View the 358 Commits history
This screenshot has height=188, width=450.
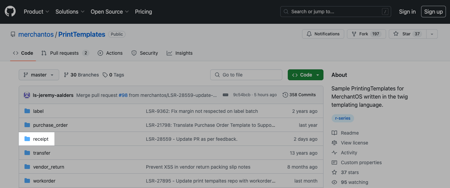(x=299, y=95)
